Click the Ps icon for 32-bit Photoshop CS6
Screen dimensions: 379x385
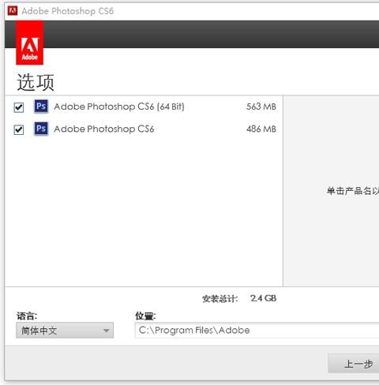(x=41, y=129)
